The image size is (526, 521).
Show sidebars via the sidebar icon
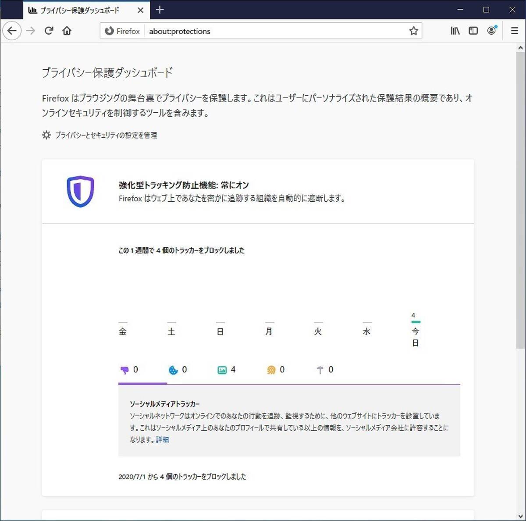pos(473,31)
